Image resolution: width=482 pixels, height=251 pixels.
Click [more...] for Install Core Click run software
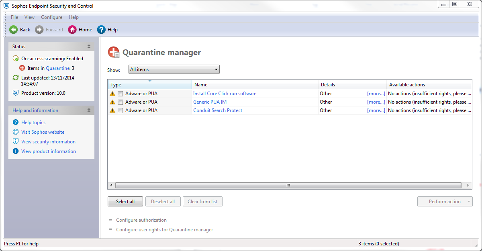pos(376,94)
